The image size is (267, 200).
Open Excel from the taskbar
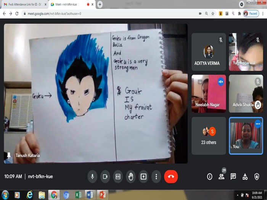click(x=78, y=195)
